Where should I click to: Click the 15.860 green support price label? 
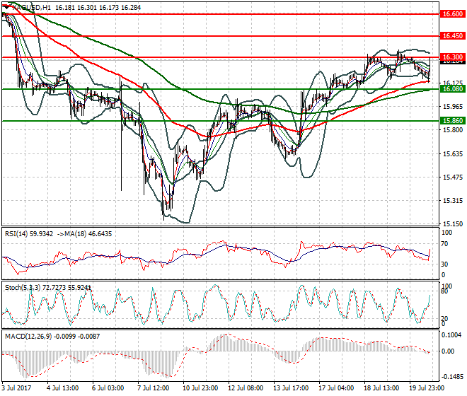pos(452,121)
